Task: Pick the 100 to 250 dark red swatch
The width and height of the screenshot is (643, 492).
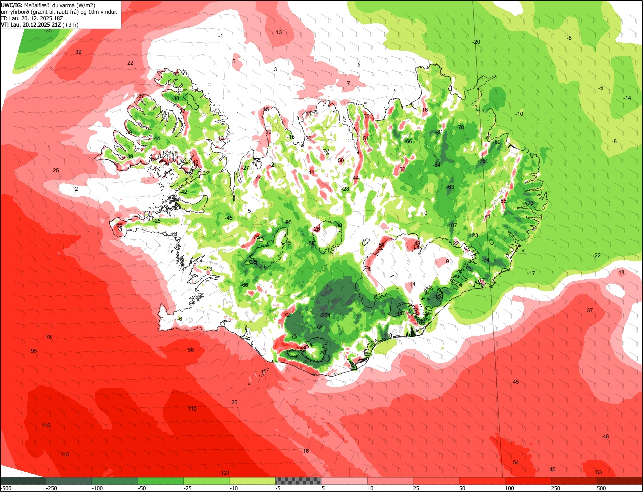Action: point(528,481)
